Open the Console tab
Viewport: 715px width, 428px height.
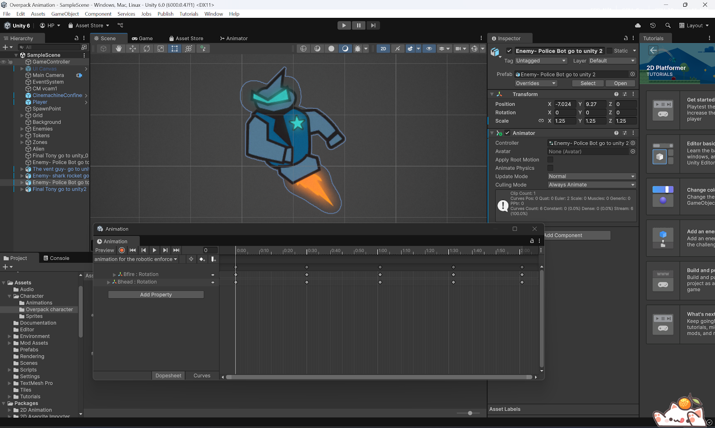tap(56, 258)
